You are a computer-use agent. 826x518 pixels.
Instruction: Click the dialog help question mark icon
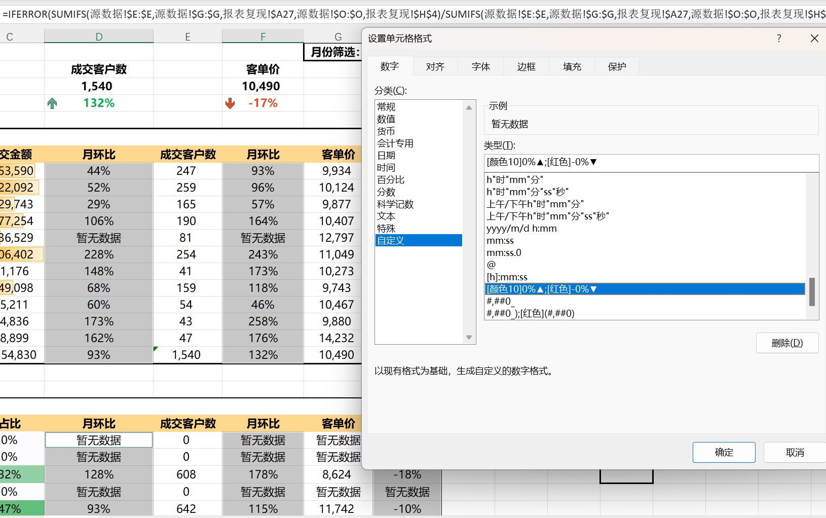pyautogui.click(x=779, y=38)
